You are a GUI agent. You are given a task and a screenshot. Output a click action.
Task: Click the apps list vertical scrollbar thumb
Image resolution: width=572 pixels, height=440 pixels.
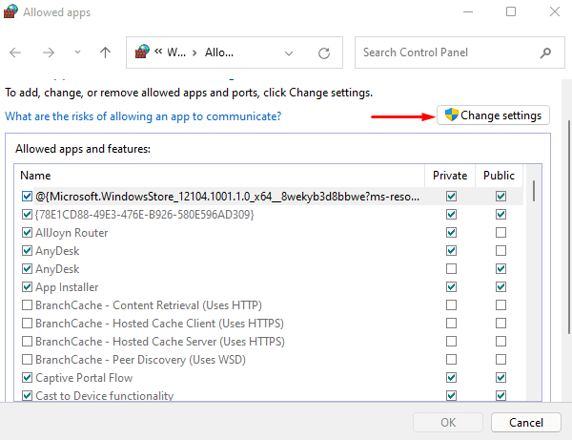(x=534, y=191)
